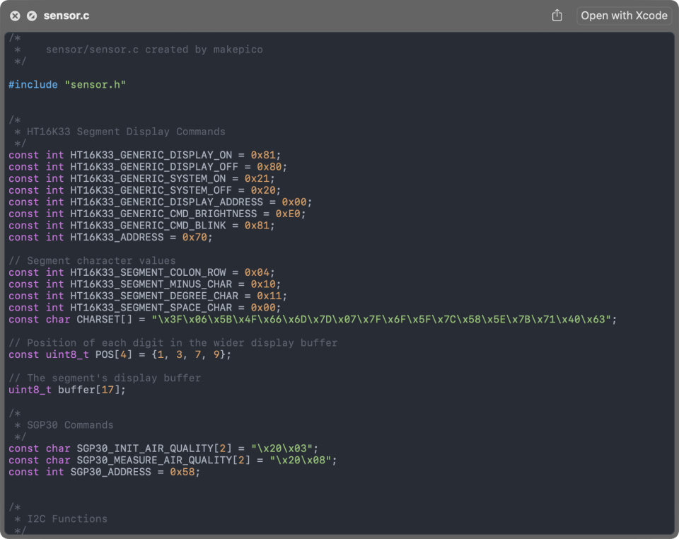Click the sensor.c window title
The height and width of the screenshot is (539, 679).
(66, 16)
